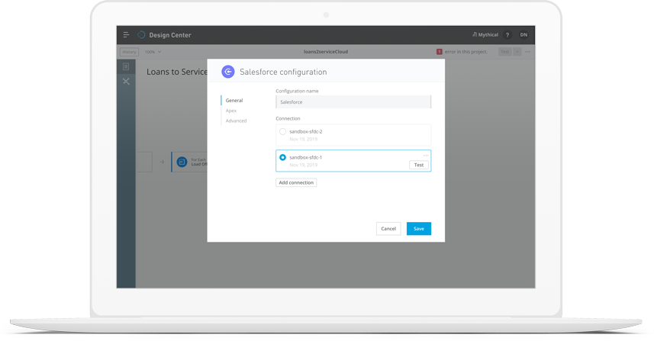
Task: Open the 100% zoom dropdown
Action: tap(153, 52)
